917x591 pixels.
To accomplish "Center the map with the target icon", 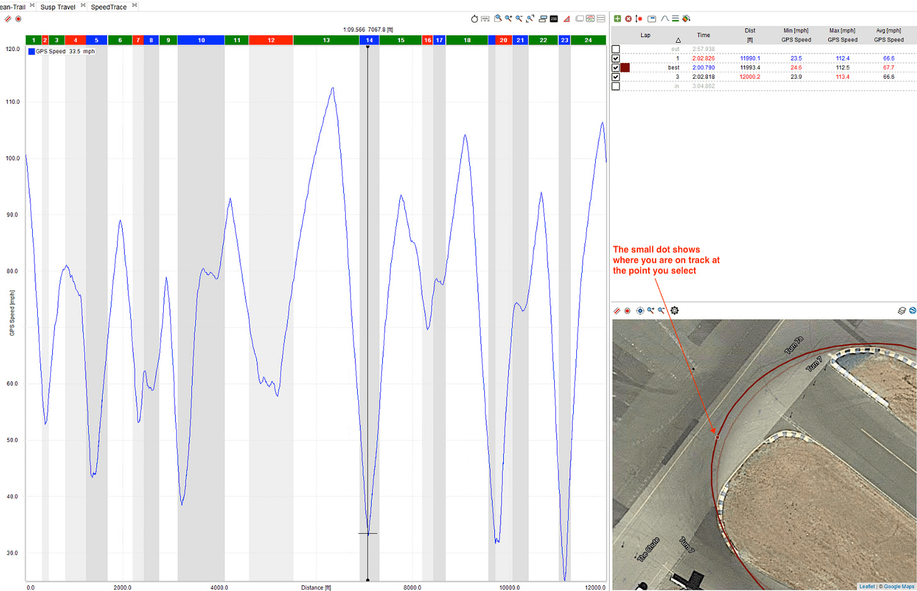I will [x=640, y=311].
